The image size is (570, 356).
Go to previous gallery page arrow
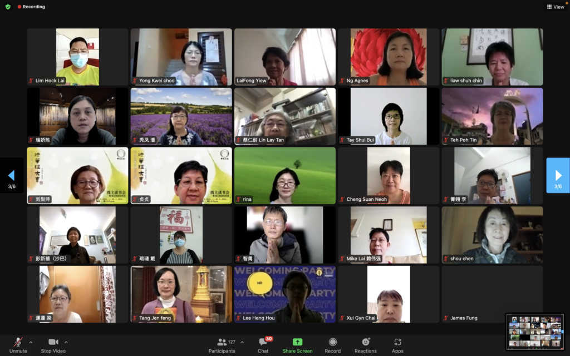click(12, 176)
